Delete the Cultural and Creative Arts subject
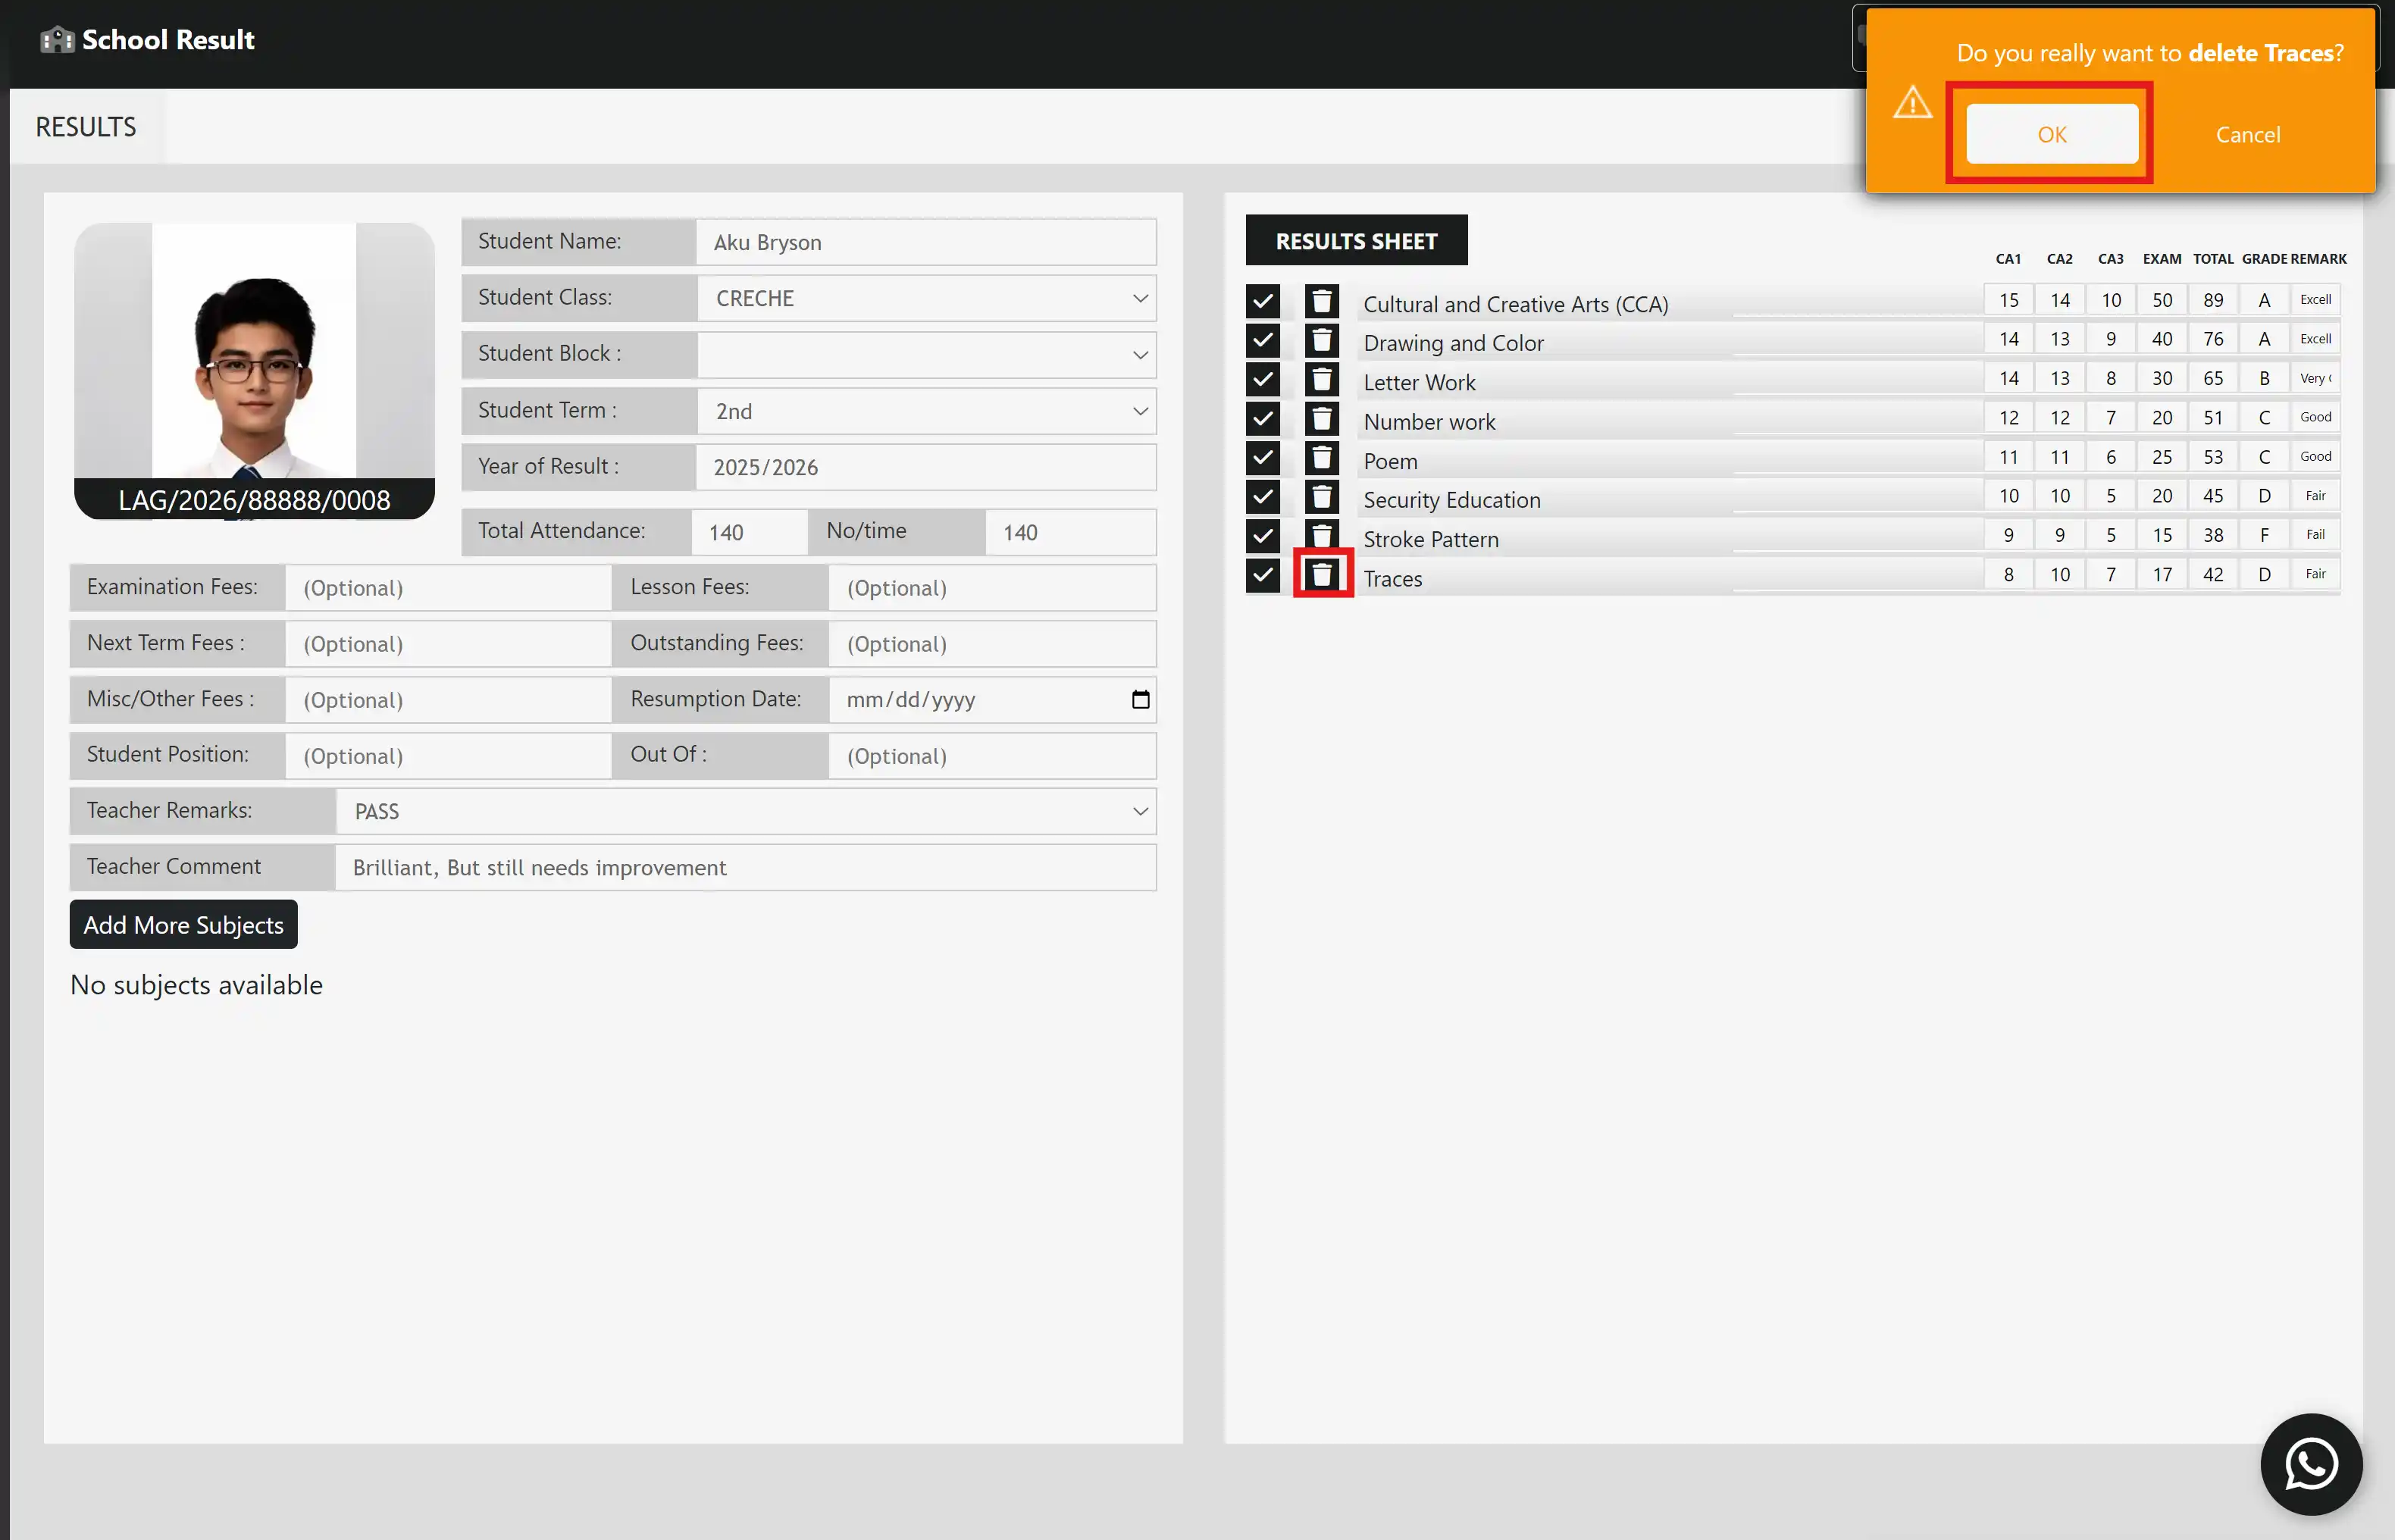2395x1540 pixels. pyautogui.click(x=1322, y=300)
